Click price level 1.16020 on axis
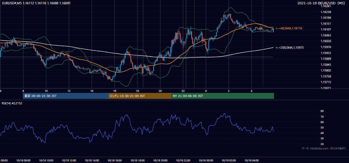349x163 pixels. [326, 41]
